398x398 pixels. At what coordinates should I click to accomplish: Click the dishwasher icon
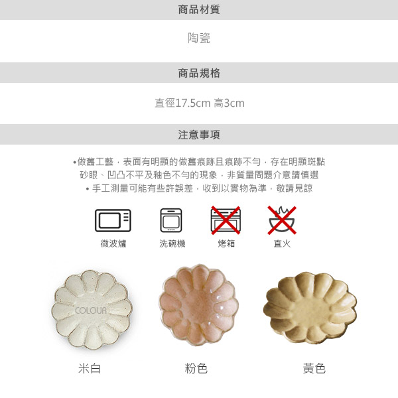pos(171,220)
